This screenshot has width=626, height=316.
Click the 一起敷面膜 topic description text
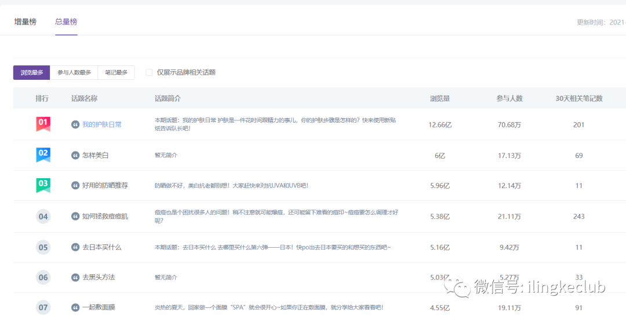click(x=269, y=307)
